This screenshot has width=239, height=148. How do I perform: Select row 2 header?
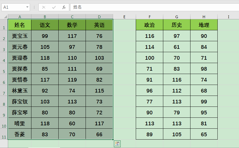click(4, 36)
